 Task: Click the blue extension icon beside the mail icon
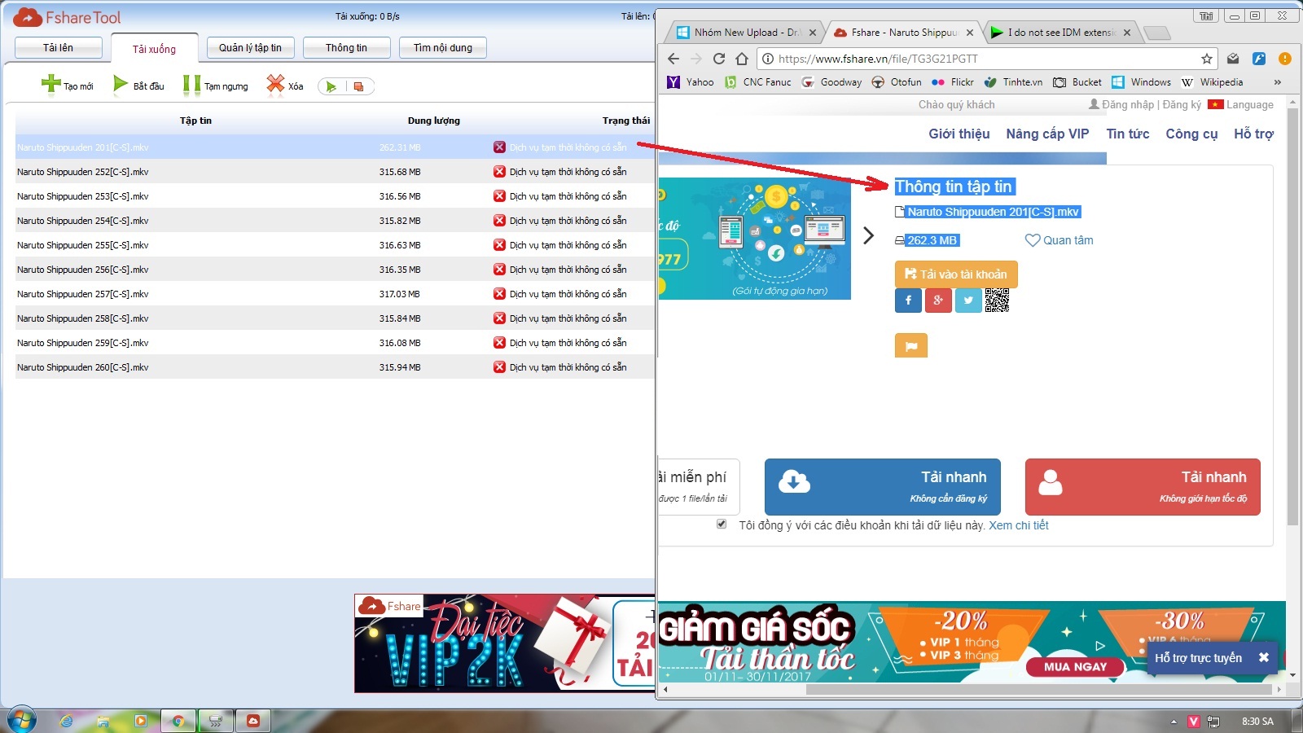1259,59
